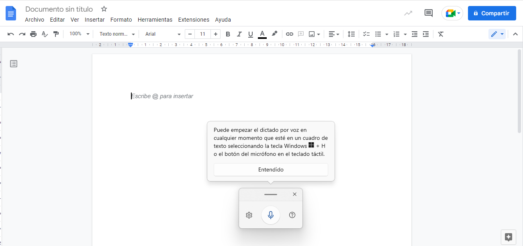Clear formatting from the text
523x246 pixels.
tap(441, 34)
